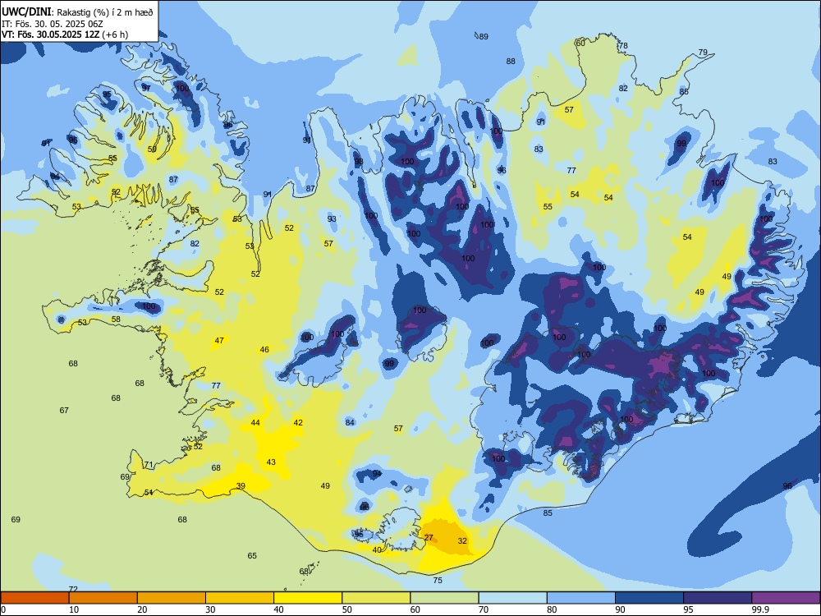Viewport: 821px width, 616px height.
Task: Select the 80–90 medium blue legend swatch
Action: tap(581, 598)
